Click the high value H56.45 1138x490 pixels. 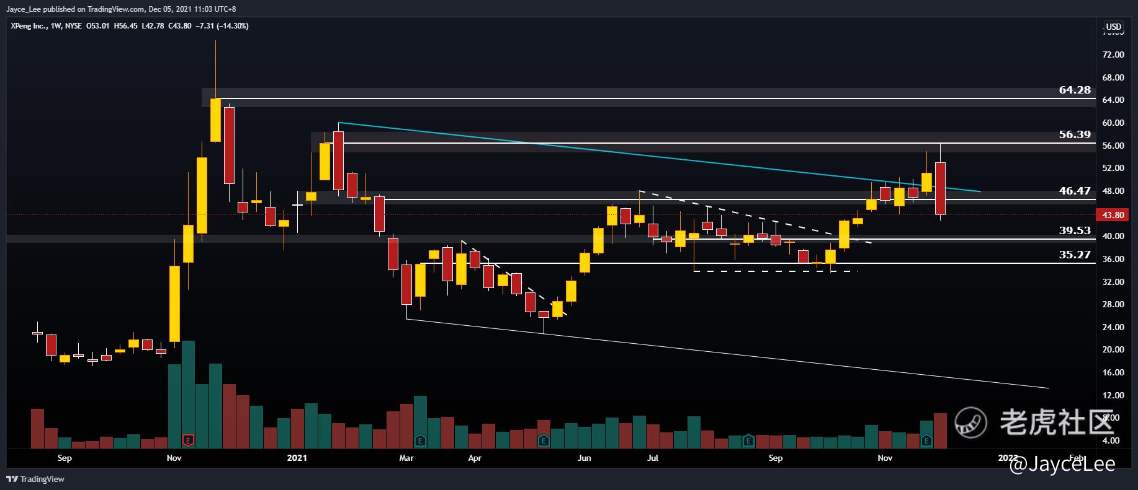(126, 26)
